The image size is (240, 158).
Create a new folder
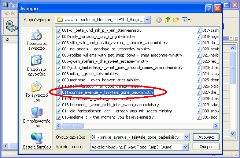(176, 20)
